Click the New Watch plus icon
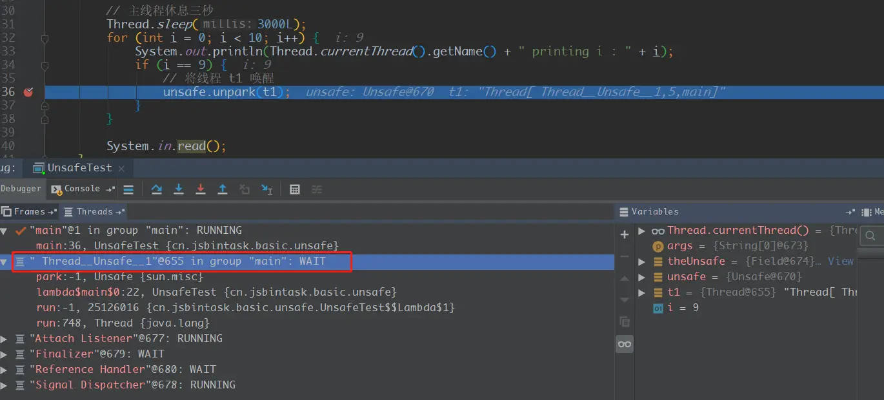This screenshot has height=400, width=884. point(624,234)
